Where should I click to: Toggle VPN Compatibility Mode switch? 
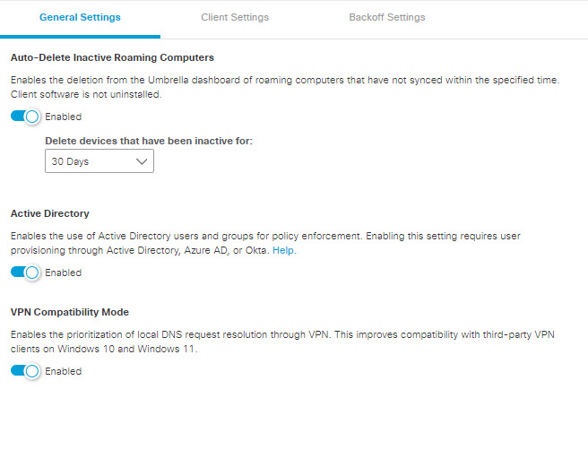pyautogui.click(x=26, y=371)
